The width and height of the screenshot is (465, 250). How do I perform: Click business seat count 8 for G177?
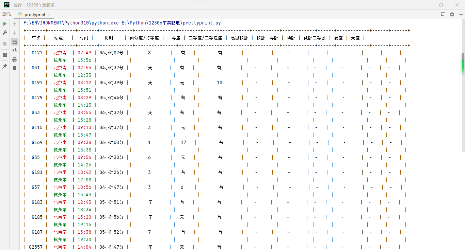click(x=149, y=53)
